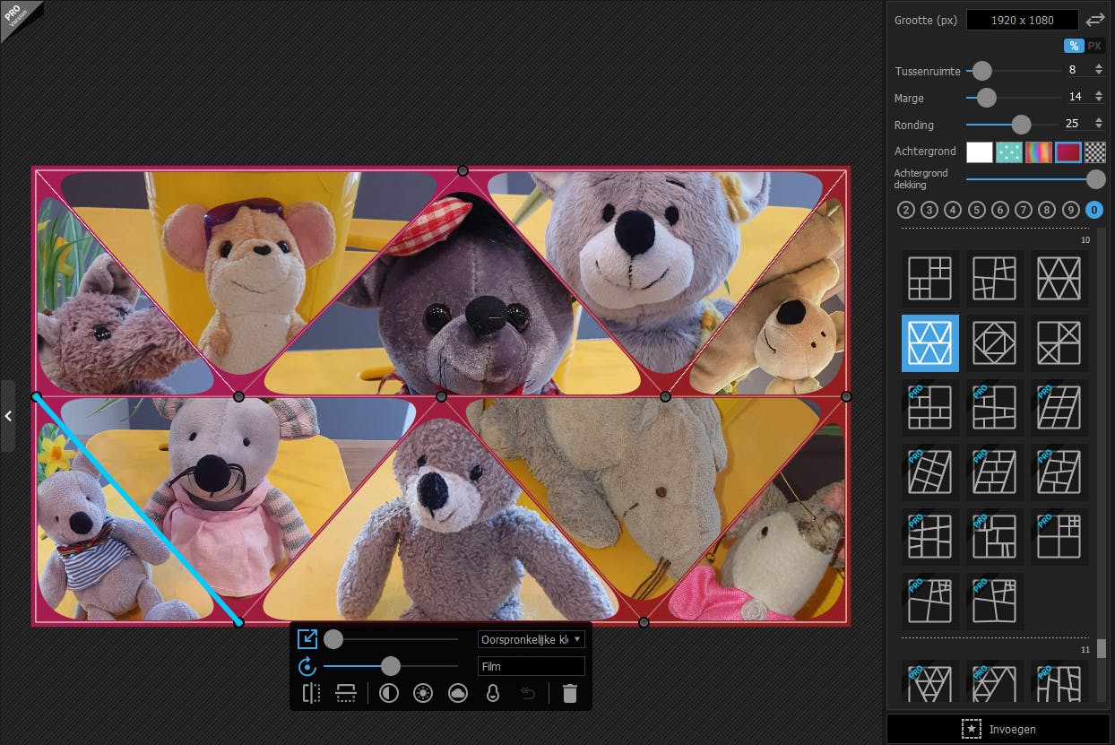The width and height of the screenshot is (1115, 745).
Task: Select the 8 photos layout count
Action: click(1047, 210)
